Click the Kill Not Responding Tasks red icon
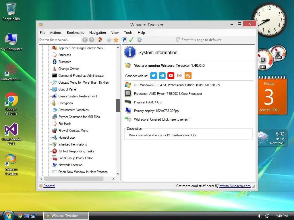 pos(55,151)
